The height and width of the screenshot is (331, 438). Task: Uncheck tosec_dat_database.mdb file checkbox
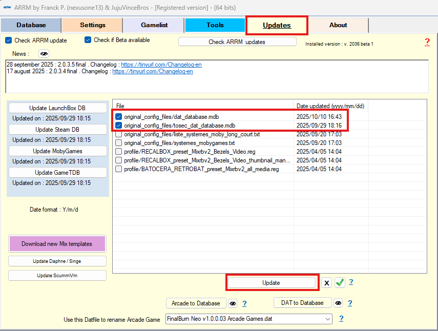point(119,126)
